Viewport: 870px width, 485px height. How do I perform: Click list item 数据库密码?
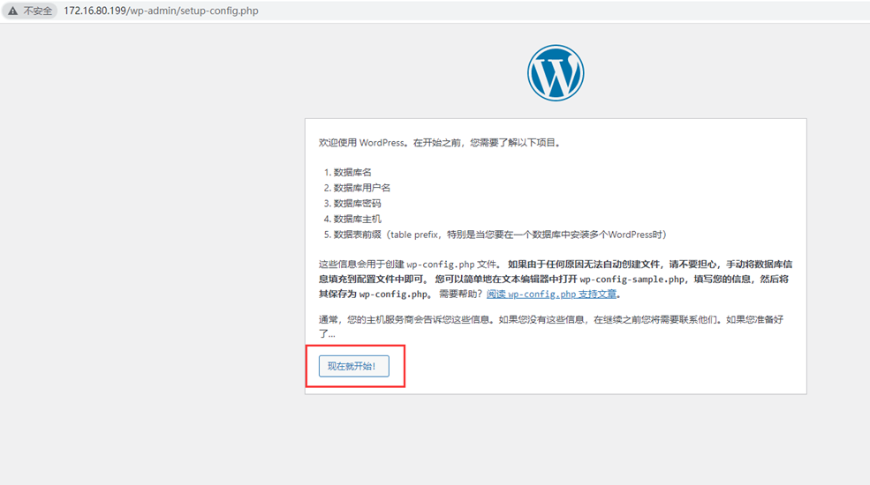358,203
